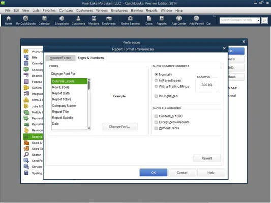Open the File menu

(x=8, y=10)
